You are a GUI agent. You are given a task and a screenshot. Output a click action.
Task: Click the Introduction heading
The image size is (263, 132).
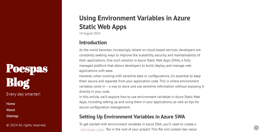(93, 43)
